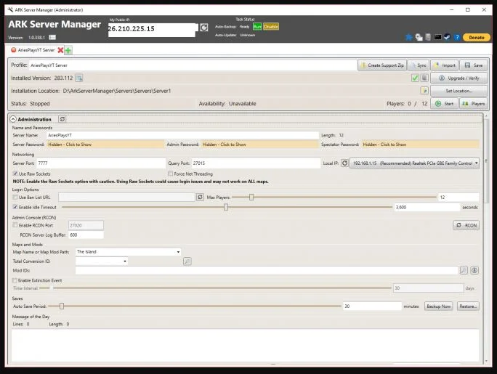This screenshot has width=497, height=374.
Task: Click the icon beside Installed Version 283.112
Action: click(79, 78)
